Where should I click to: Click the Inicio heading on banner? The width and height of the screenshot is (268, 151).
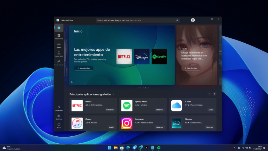coord(78,31)
